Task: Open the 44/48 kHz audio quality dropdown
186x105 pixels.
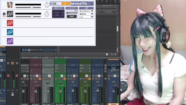Action: click(x=86, y=11)
